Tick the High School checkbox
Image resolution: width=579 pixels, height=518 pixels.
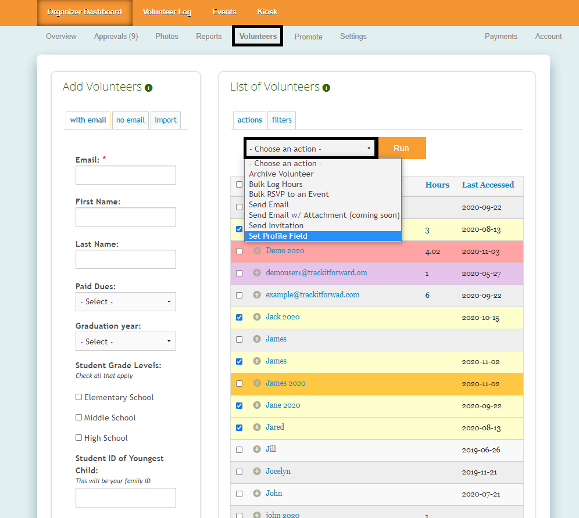[79, 437]
